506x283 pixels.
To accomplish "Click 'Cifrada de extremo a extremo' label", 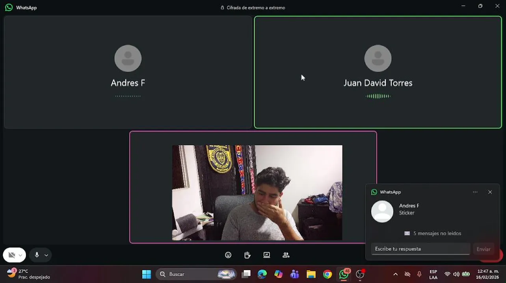I will click(x=256, y=7).
